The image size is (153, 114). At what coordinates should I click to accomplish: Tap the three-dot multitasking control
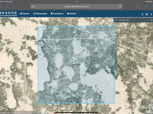tap(76, 2)
